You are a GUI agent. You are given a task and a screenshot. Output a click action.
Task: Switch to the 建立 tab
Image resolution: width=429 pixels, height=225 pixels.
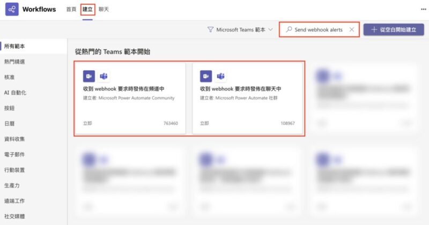tap(87, 9)
